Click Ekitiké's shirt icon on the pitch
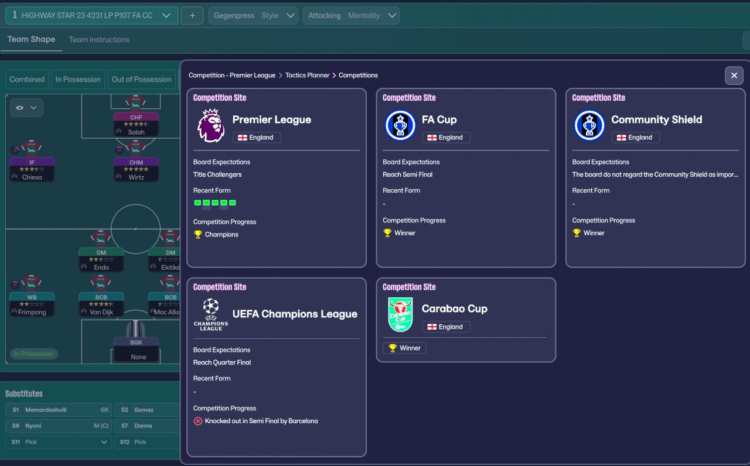The image size is (750, 466). 170,239
